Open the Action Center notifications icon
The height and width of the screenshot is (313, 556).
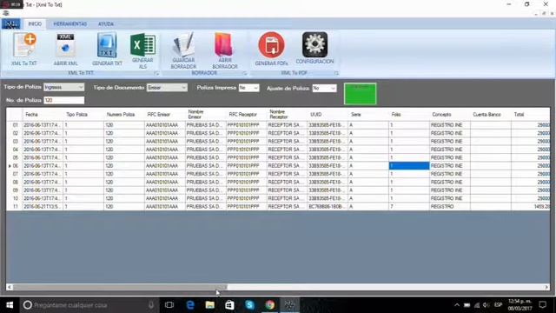(x=542, y=304)
